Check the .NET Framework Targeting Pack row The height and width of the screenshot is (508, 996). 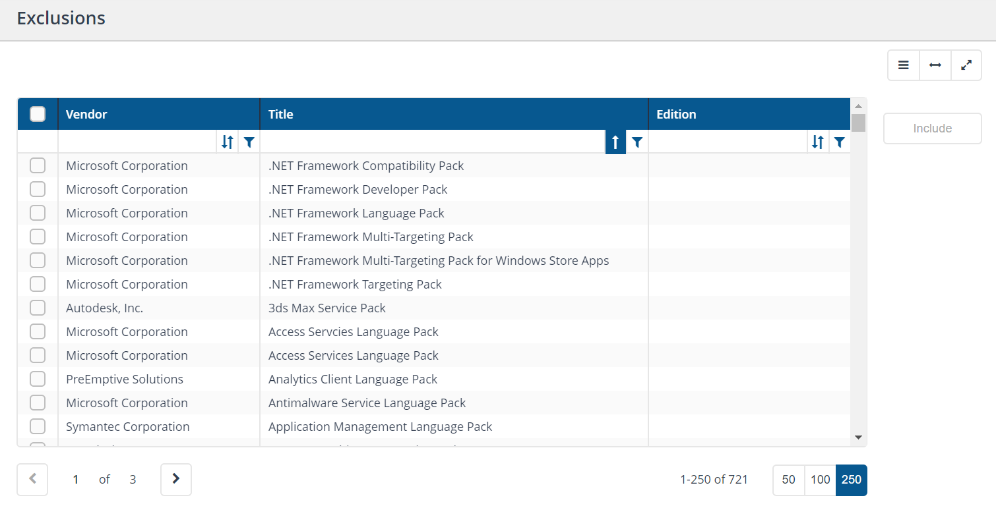pyautogui.click(x=38, y=284)
